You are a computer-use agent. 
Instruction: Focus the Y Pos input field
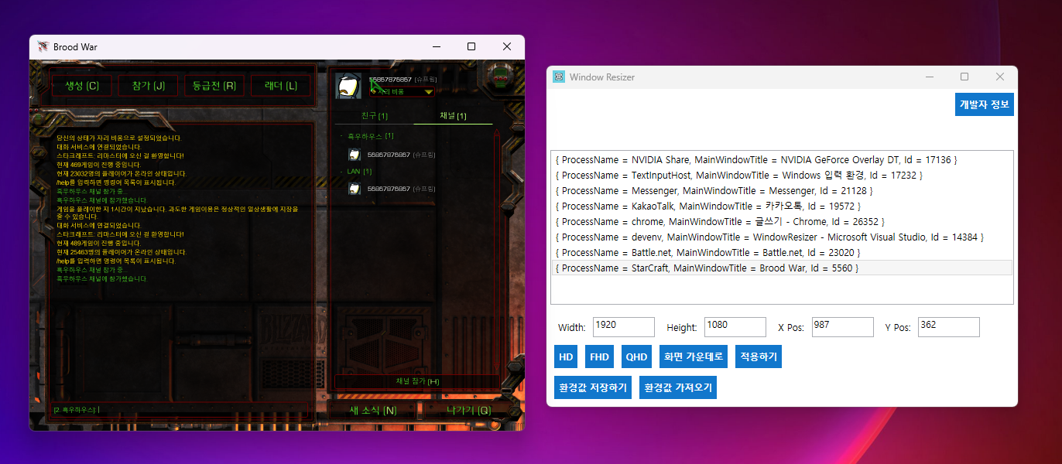(x=949, y=327)
